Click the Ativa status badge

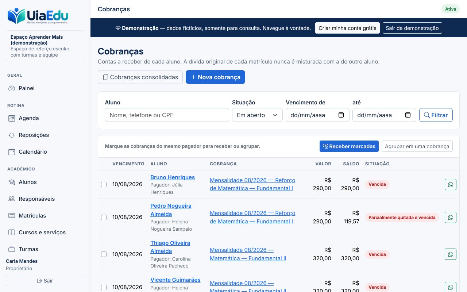[x=451, y=9]
